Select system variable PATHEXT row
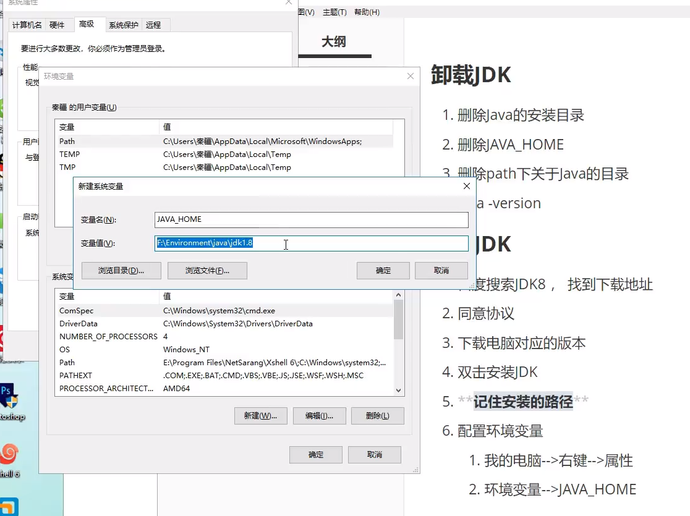This screenshot has width=690, height=516. point(225,376)
